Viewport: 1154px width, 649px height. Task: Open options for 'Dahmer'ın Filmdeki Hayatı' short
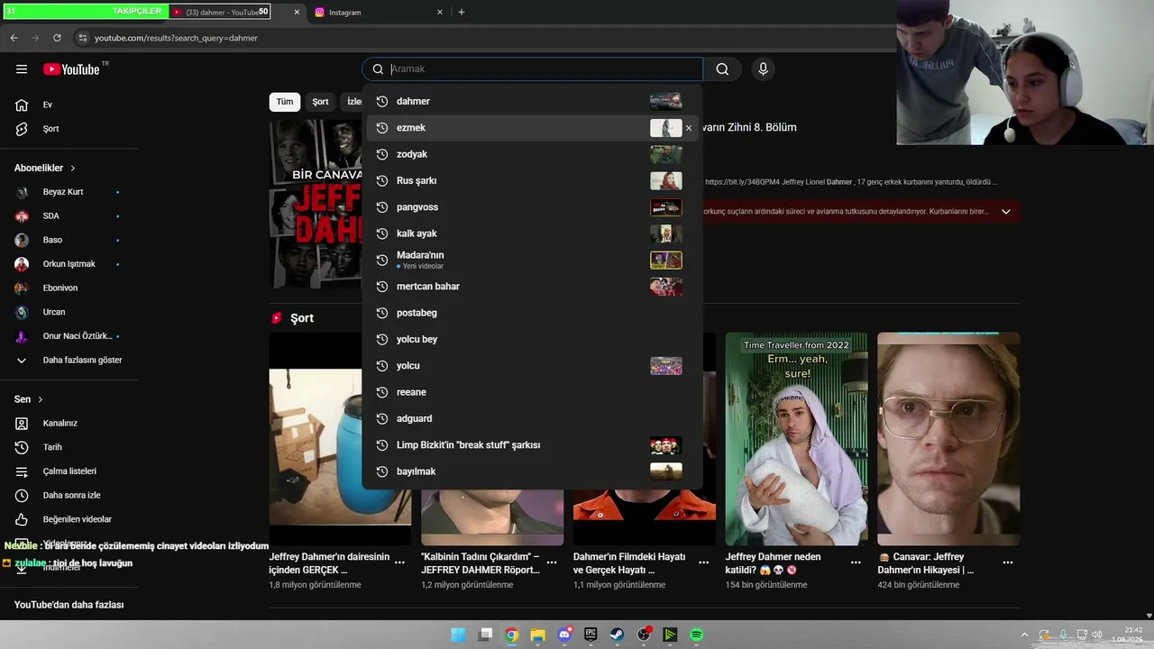(703, 562)
